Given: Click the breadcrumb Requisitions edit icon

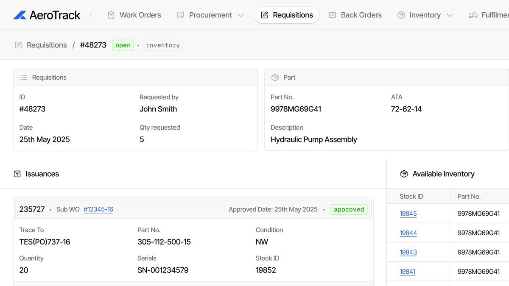Looking at the screenshot, I should 18,45.
